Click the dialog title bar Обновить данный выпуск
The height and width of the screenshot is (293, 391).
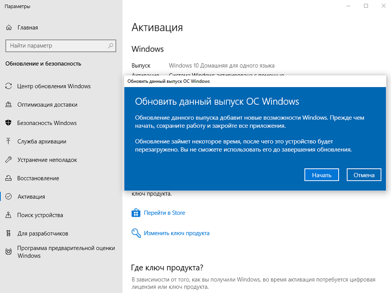click(x=255, y=81)
